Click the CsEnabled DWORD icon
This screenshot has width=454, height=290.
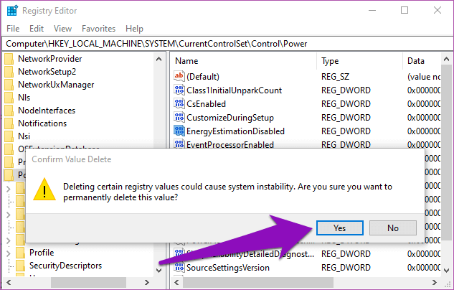click(x=179, y=103)
